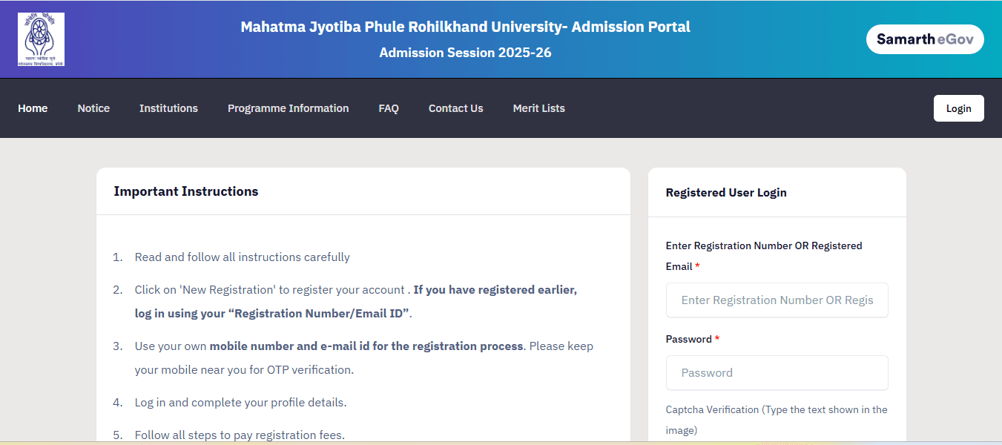The width and height of the screenshot is (1002, 445).
Task: Click the Registered User Login heading
Action: (726, 193)
